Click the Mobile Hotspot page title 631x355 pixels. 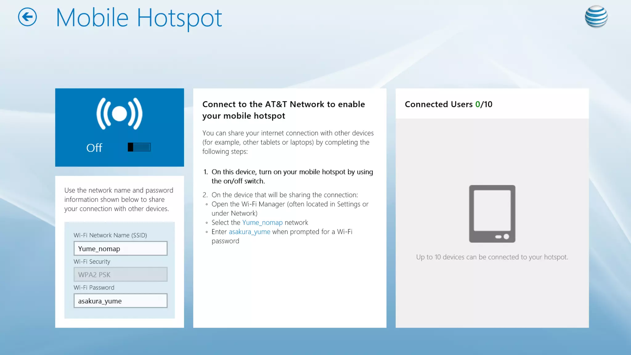click(x=139, y=18)
